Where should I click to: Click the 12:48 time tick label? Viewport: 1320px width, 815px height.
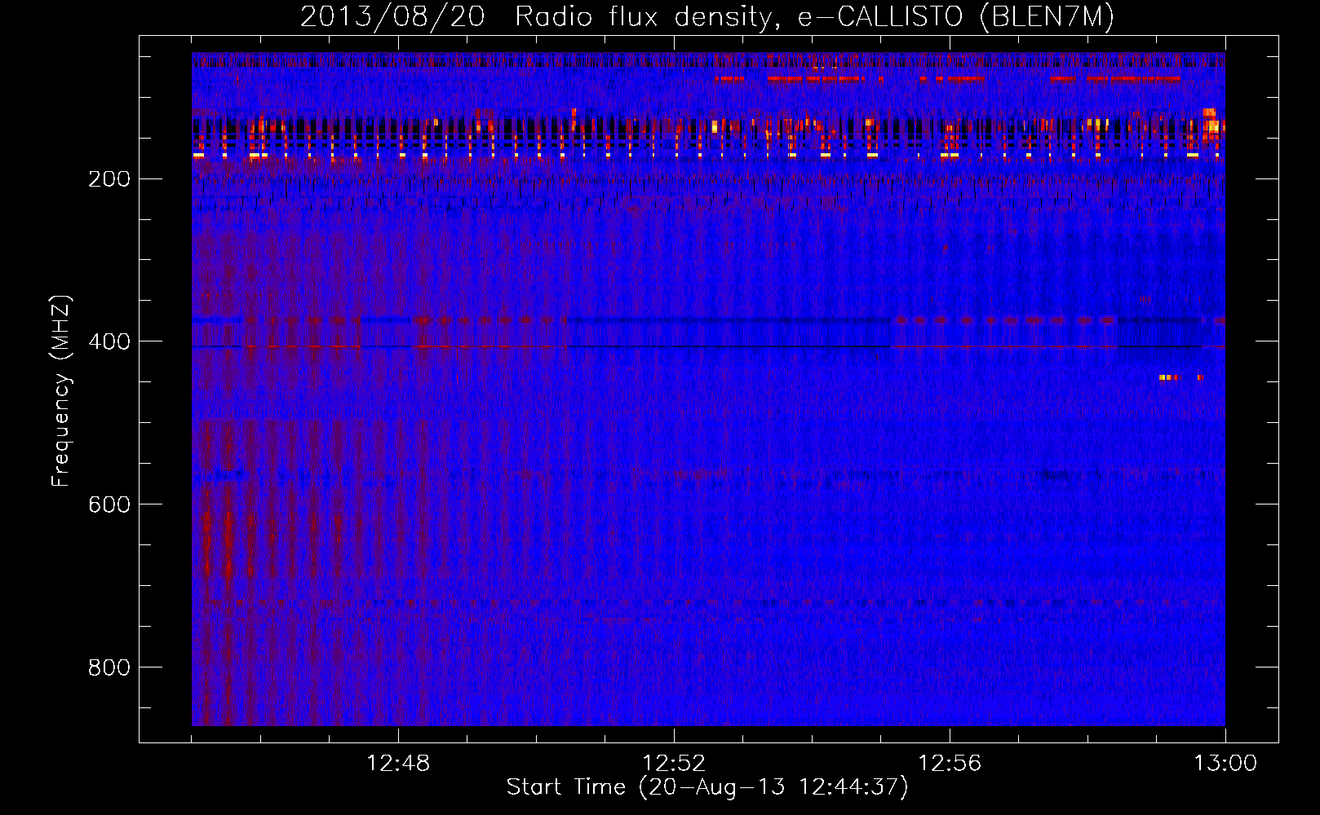coord(398,764)
